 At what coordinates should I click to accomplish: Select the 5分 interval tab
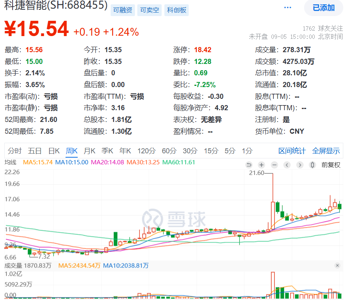tap(230, 151)
